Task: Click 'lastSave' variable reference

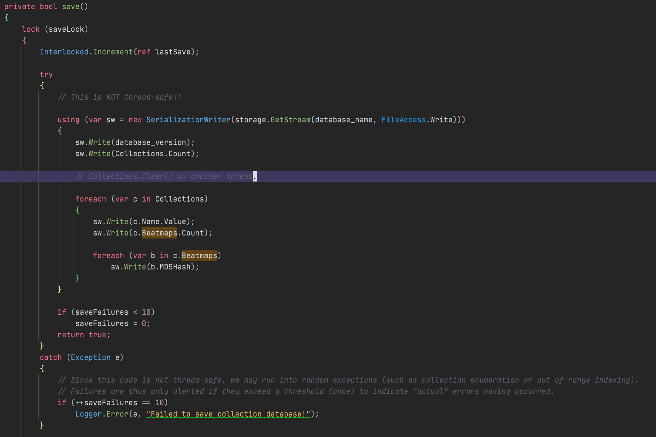Action: (x=173, y=52)
